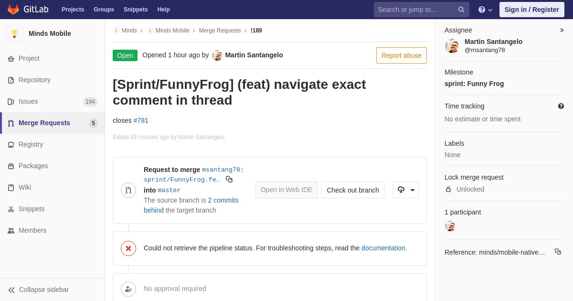Click the approval user-check icon
573x301 pixels.
click(128, 289)
